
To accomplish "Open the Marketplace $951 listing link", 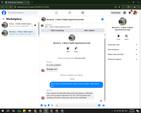I will (58, 27).
